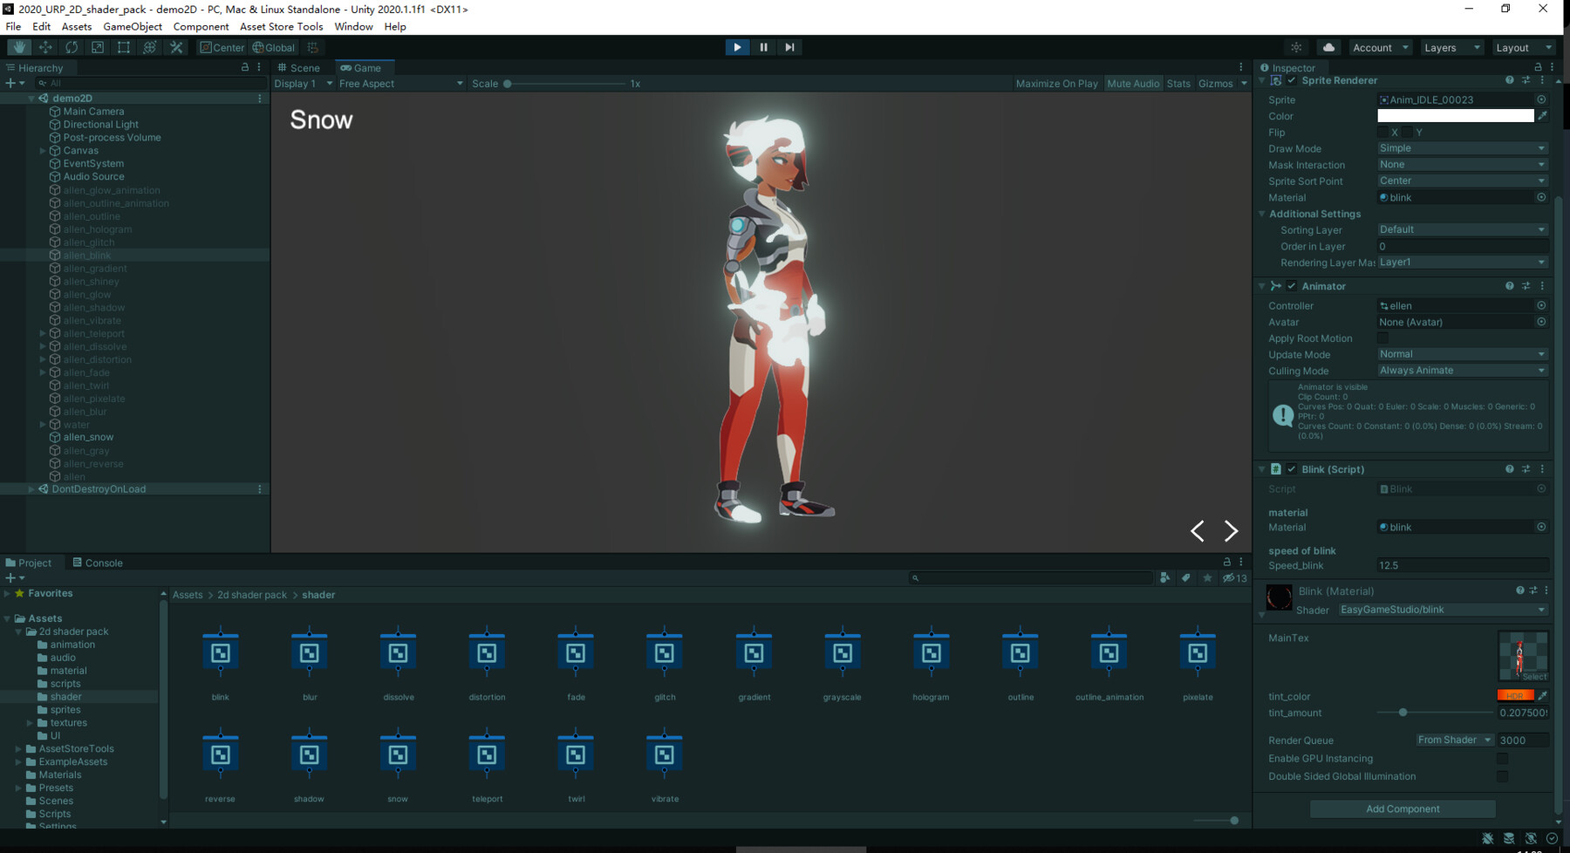
Task: Expand the allen_teleport hierarchy item
Action: [x=43, y=333]
